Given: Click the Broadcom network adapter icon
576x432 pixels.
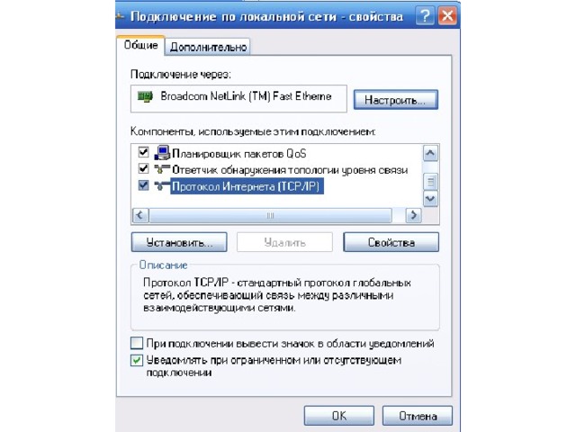Looking at the screenshot, I should point(145,97).
